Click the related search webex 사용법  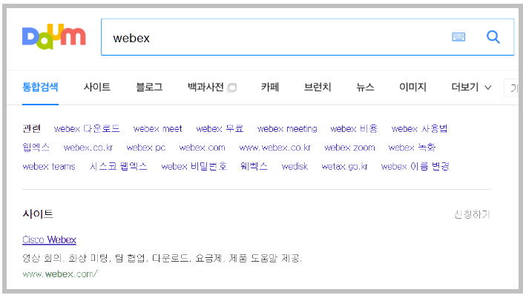click(419, 129)
